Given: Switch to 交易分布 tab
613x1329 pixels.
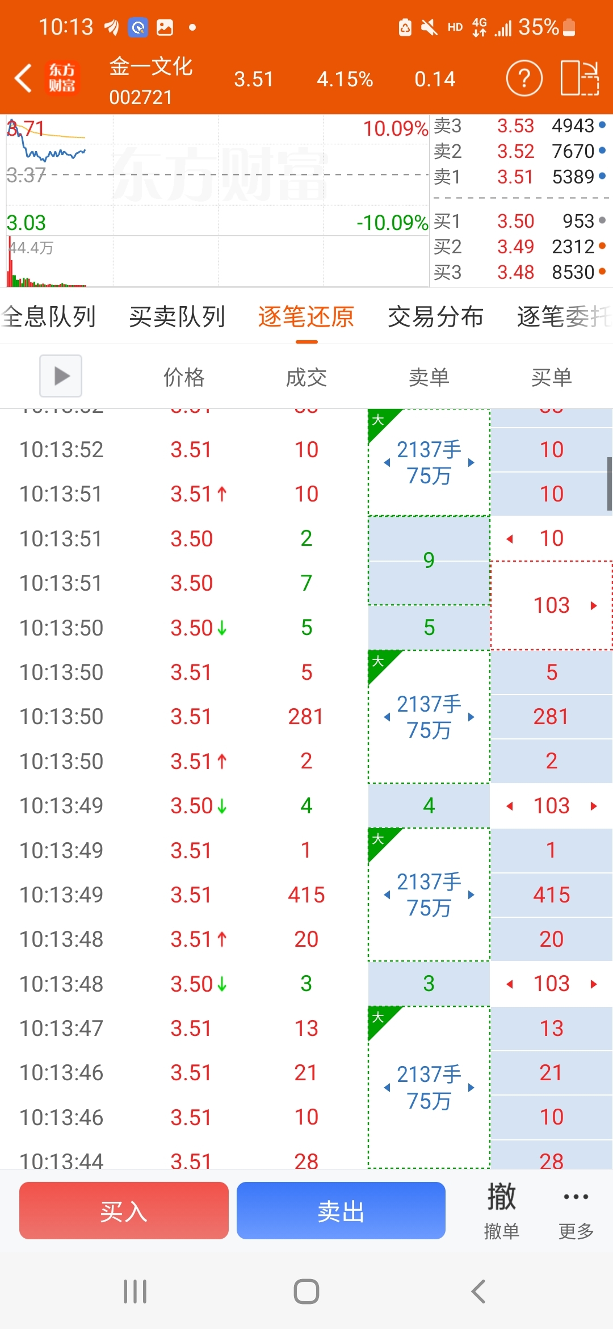Looking at the screenshot, I should click(x=435, y=317).
